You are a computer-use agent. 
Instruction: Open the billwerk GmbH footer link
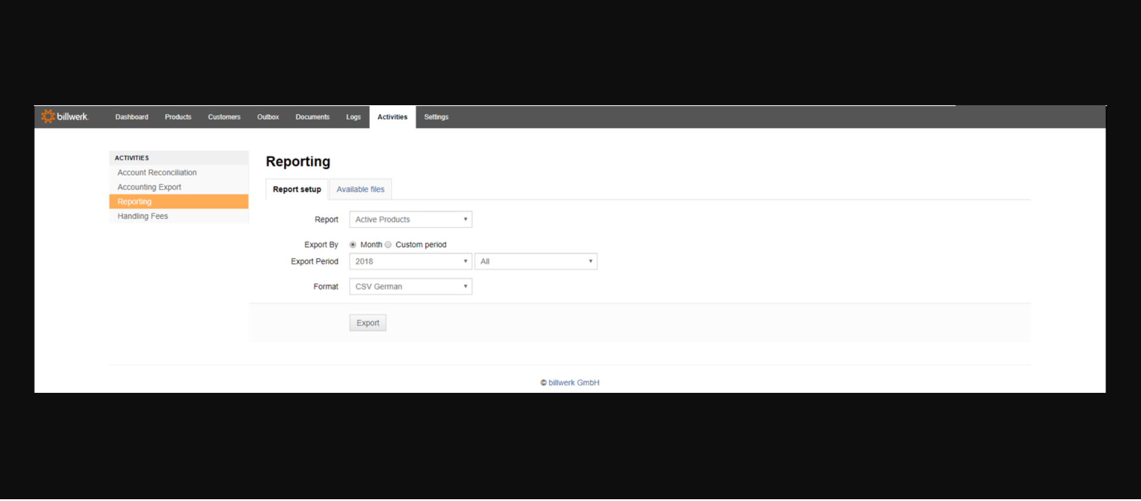(x=573, y=383)
